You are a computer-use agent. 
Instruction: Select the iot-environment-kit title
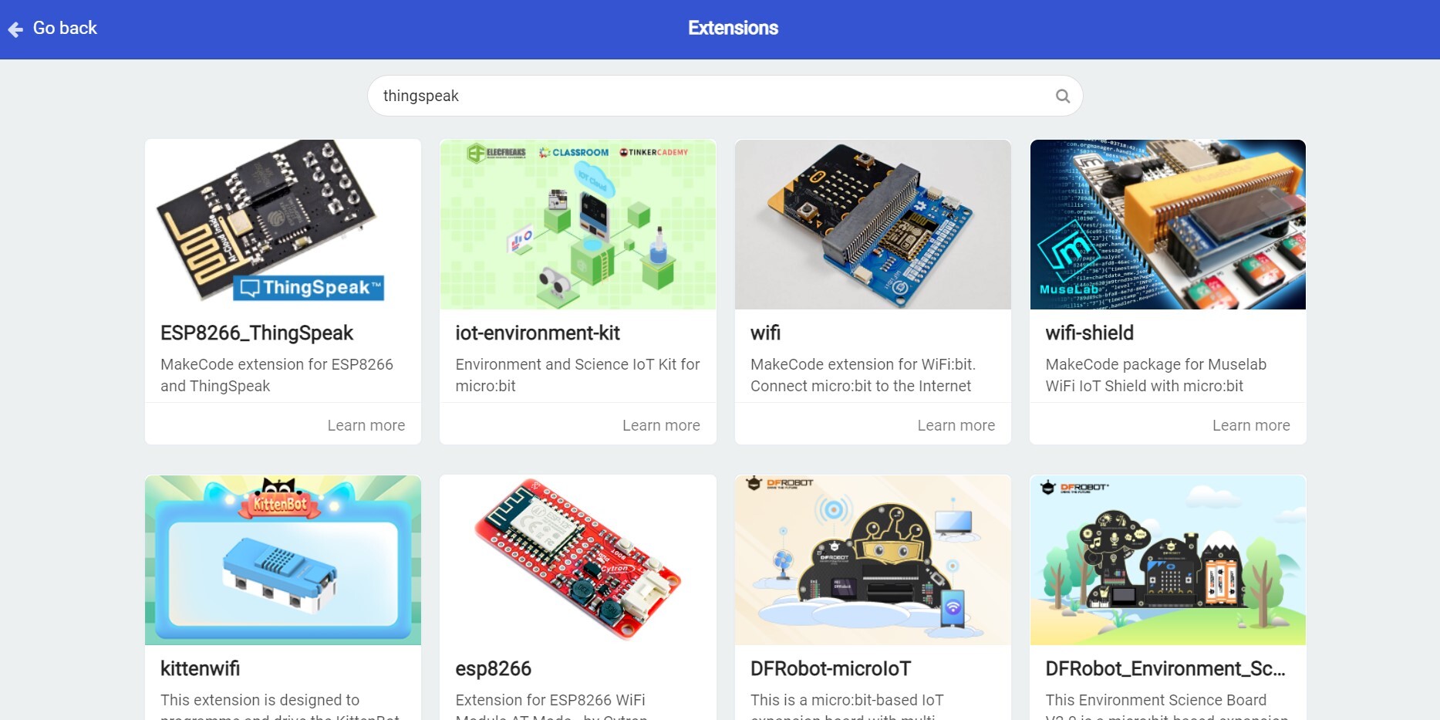click(538, 333)
